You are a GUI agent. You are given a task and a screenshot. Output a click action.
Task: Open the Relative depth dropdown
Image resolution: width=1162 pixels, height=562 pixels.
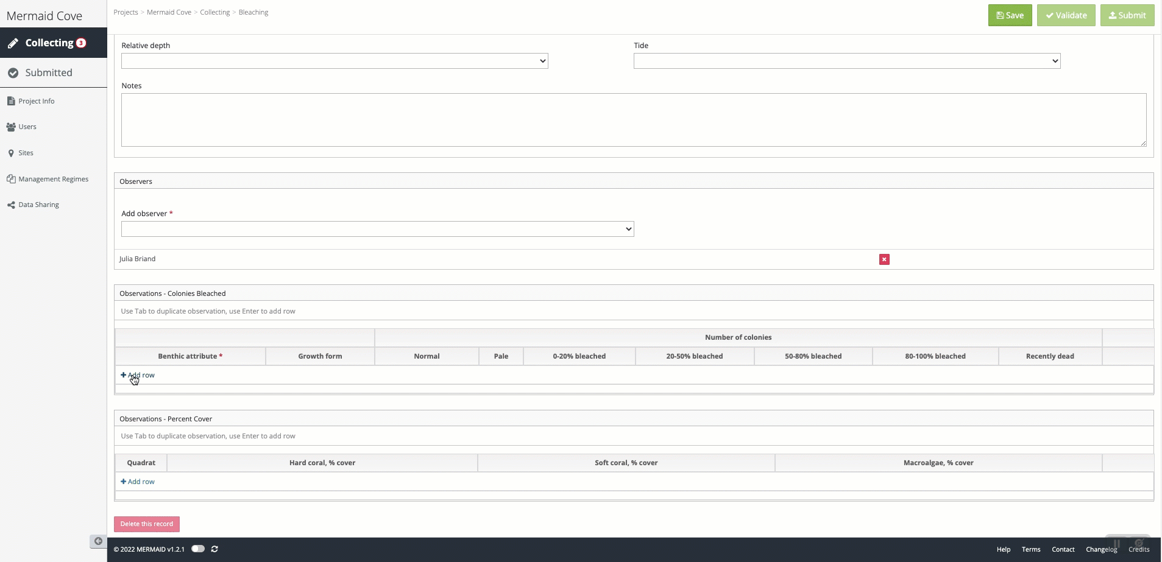click(x=335, y=61)
